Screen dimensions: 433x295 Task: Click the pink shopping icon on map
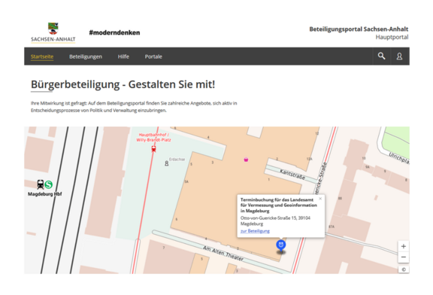tap(246, 160)
